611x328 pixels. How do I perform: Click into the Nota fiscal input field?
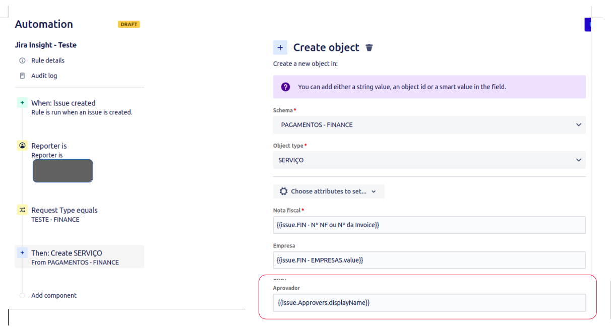pyautogui.click(x=430, y=225)
